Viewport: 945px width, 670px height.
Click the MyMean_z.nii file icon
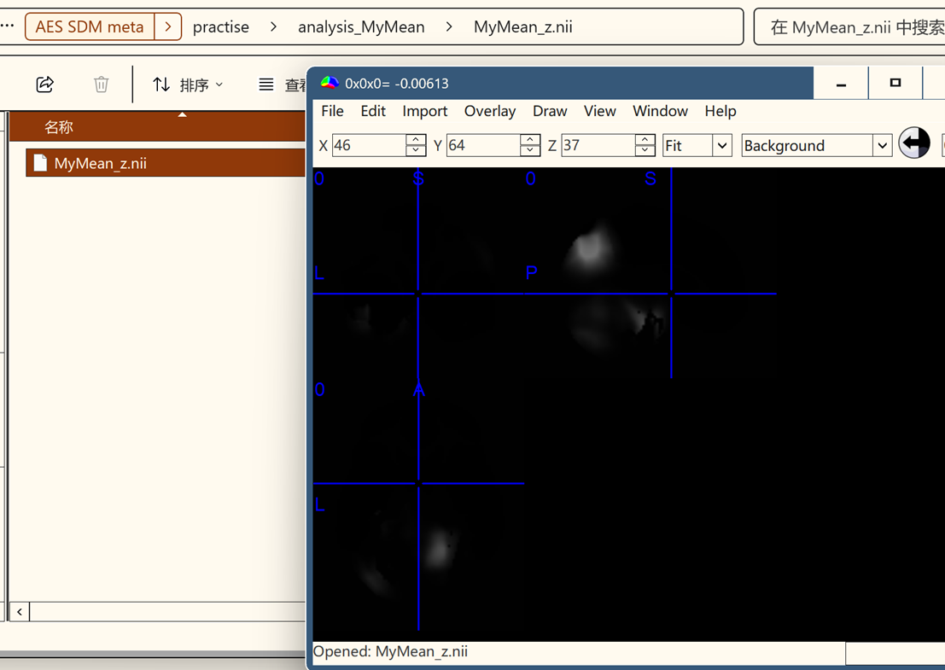[x=39, y=163]
